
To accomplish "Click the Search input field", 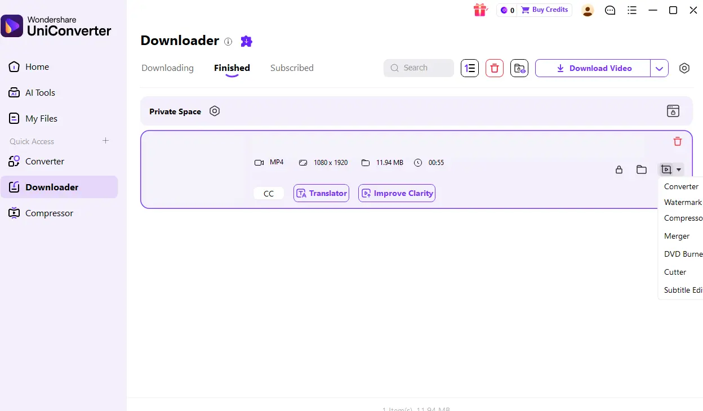I will pyautogui.click(x=419, y=68).
